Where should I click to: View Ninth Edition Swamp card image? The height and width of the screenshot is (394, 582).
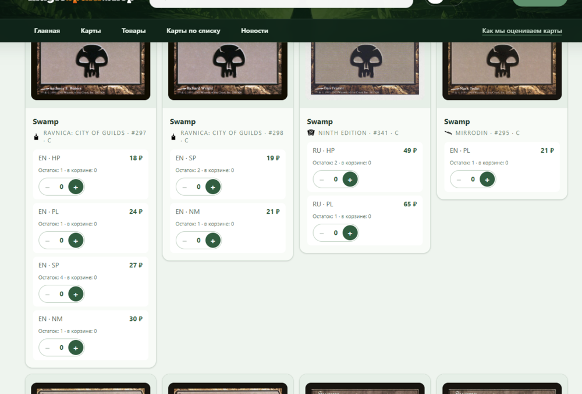click(365, 71)
